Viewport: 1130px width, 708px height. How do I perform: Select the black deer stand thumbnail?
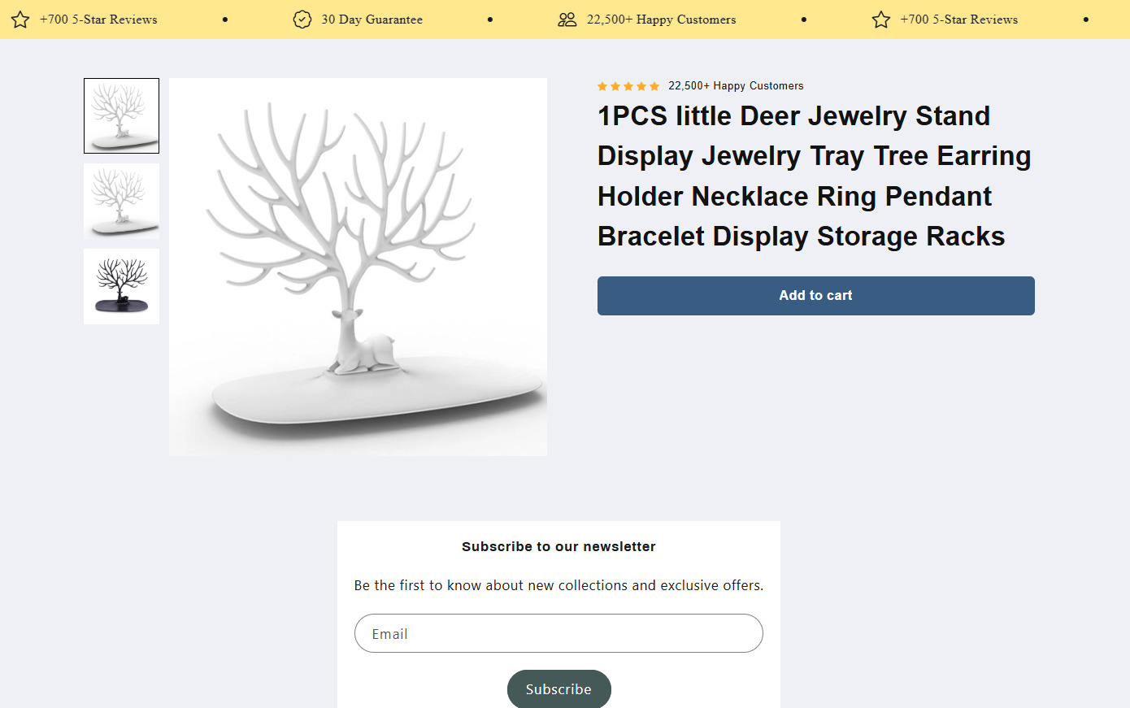[121, 286]
